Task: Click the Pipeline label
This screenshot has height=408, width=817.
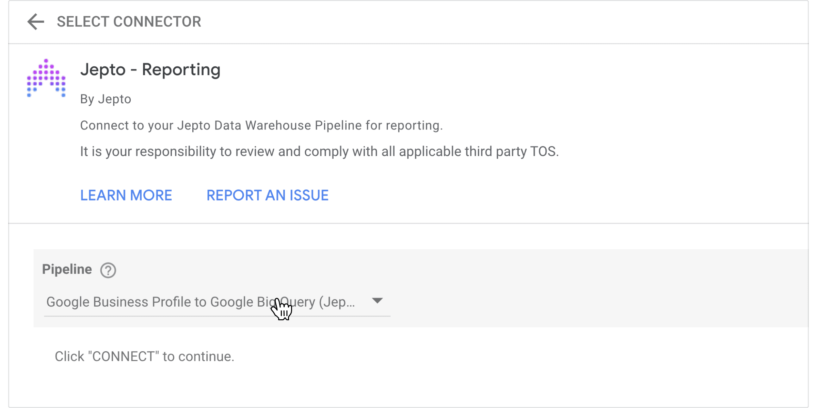Action: click(67, 269)
